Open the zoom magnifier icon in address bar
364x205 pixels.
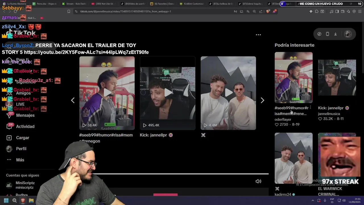coord(254,11)
